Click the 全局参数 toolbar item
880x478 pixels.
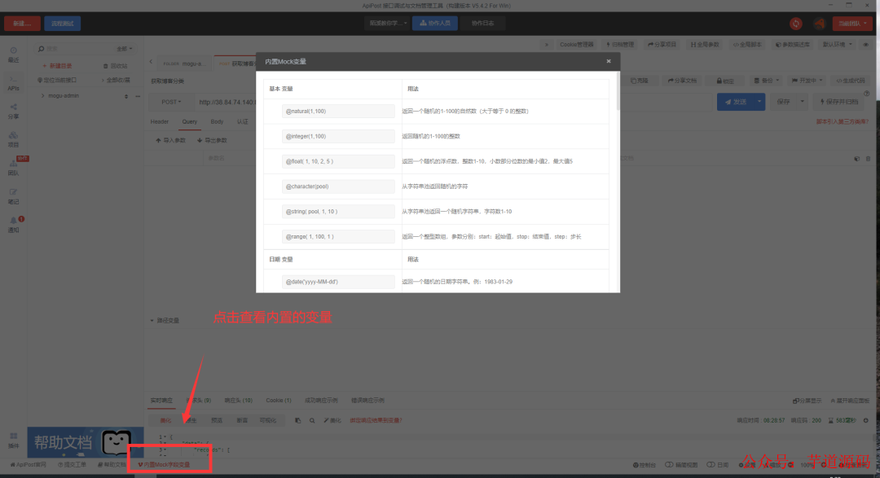pyautogui.click(x=705, y=44)
